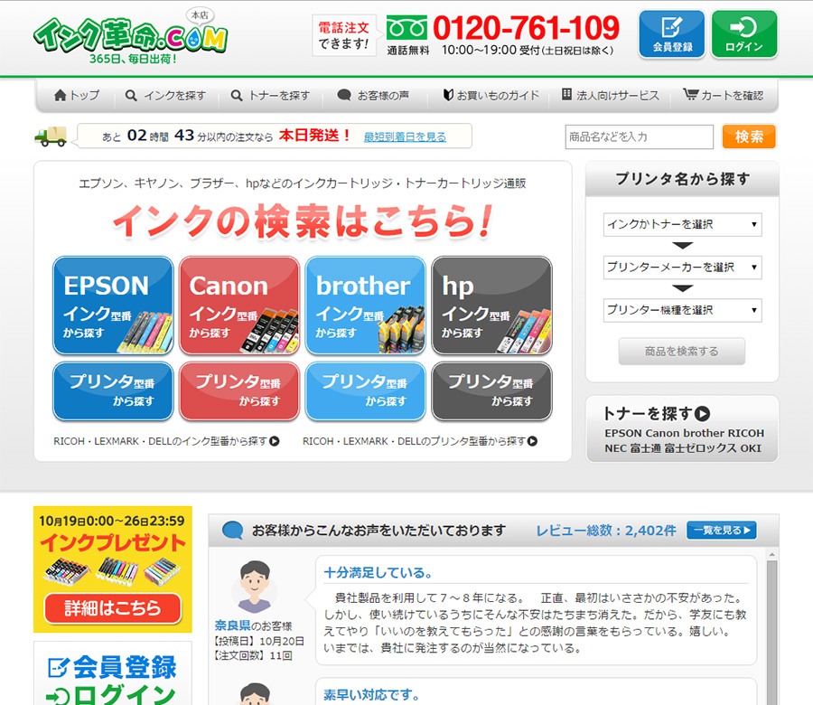This screenshot has width=813, height=705.
Task: Select the red Canon プリンタ型番から探す tile
Action: click(x=239, y=391)
